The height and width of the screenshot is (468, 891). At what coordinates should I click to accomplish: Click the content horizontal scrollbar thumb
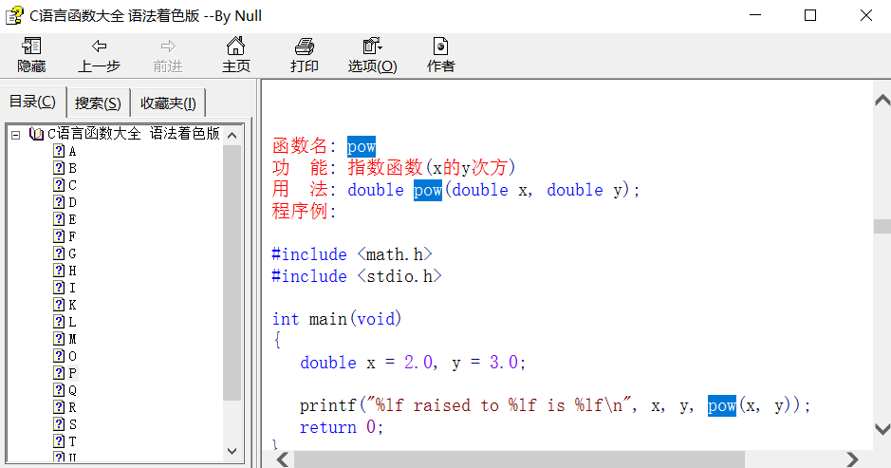(519, 459)
